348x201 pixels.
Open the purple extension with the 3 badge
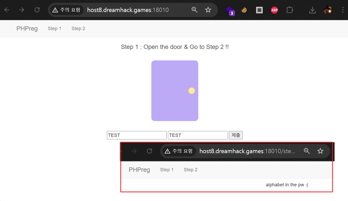click(x=230, y=11)
